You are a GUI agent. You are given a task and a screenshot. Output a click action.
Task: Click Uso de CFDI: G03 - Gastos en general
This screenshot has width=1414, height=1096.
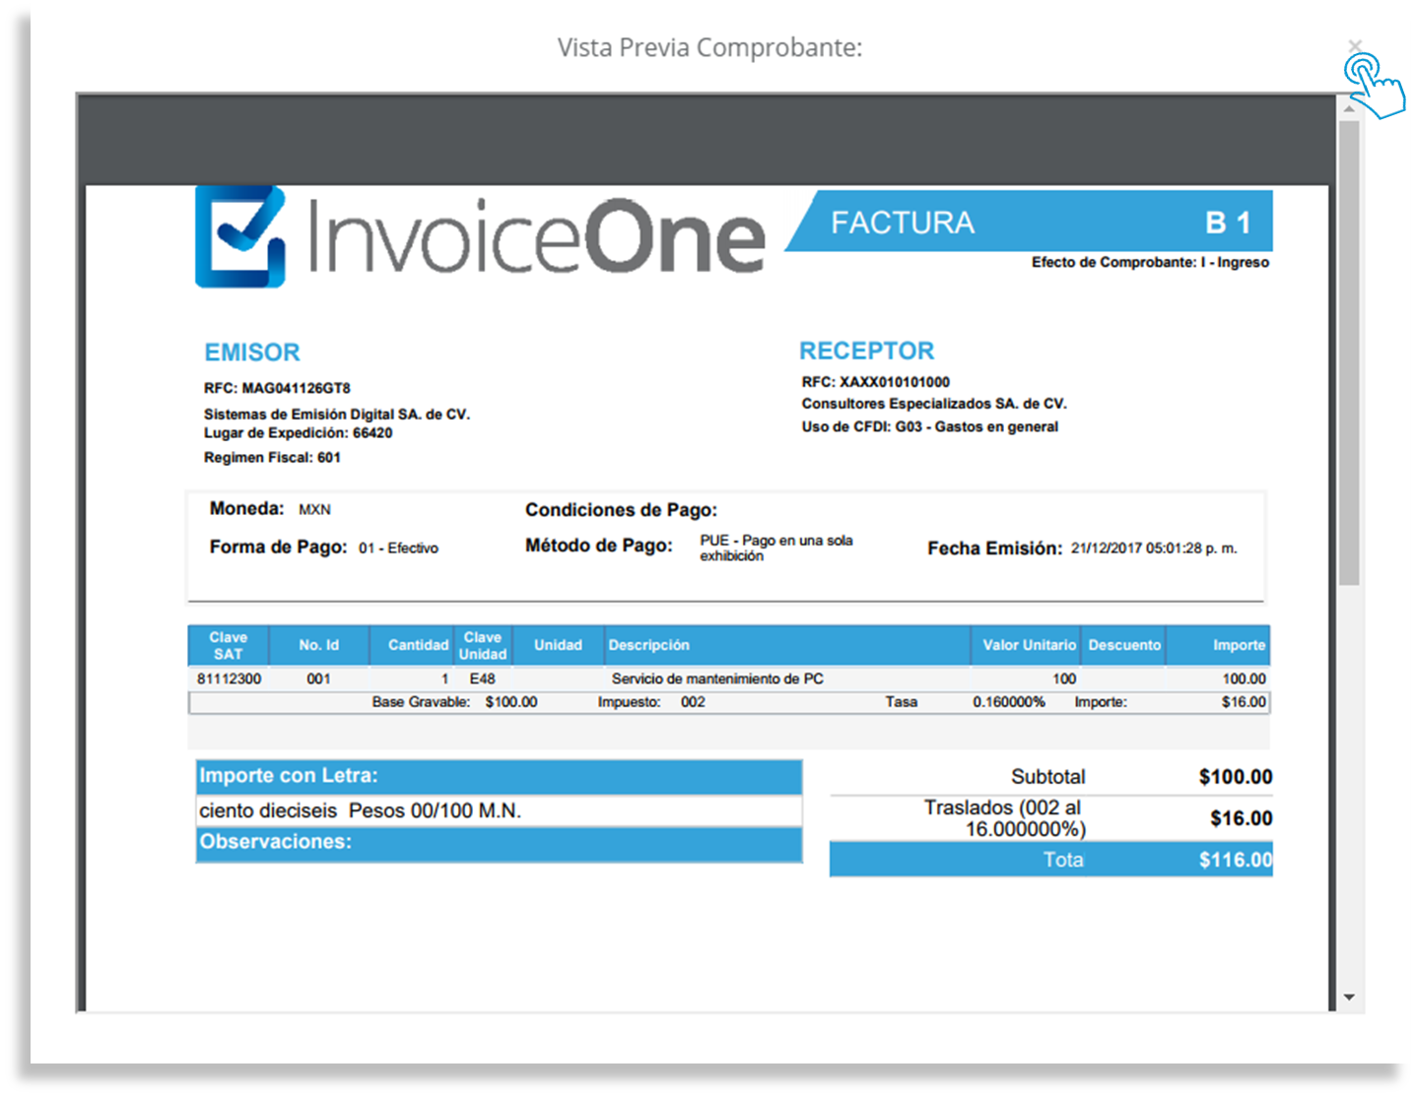tap(929, 426)
